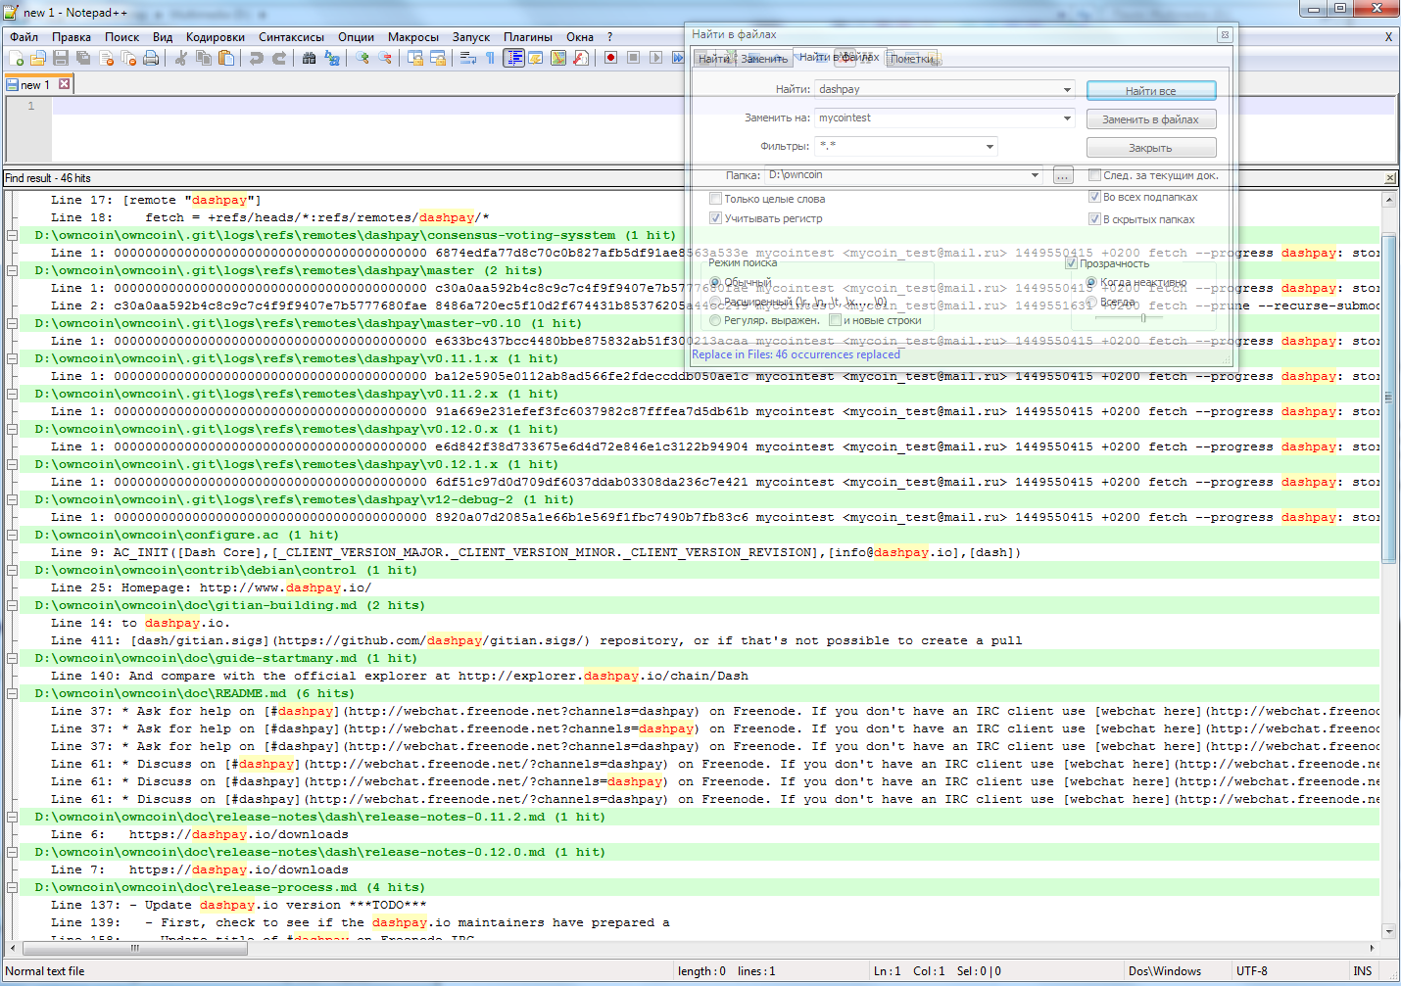The image size is (1401, 986).
Task: Click the Find result horizontal scrollbar thumb
Action: point(134,948)
